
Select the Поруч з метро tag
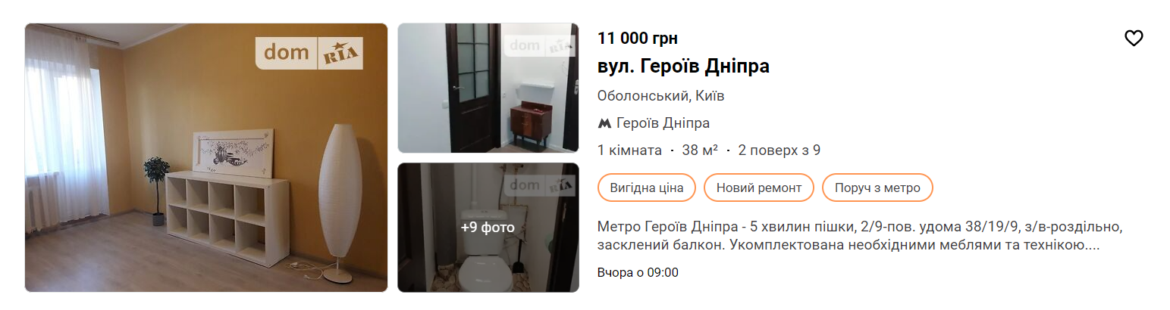click(x=877, y=188)
